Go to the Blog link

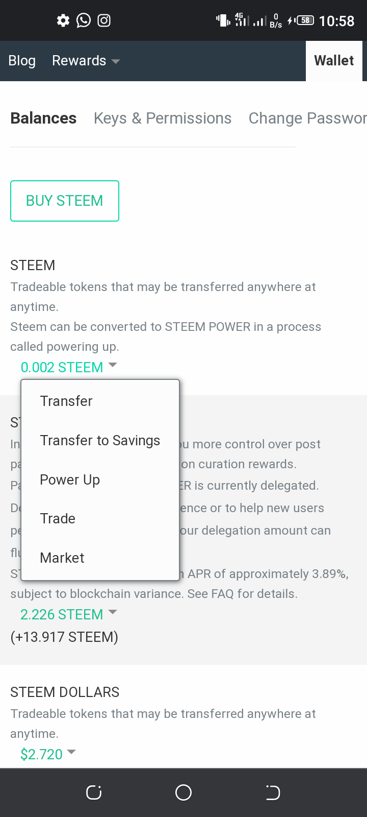point(22,61)
